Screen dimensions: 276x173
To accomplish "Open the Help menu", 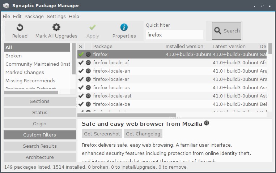I will pos(74,16).
